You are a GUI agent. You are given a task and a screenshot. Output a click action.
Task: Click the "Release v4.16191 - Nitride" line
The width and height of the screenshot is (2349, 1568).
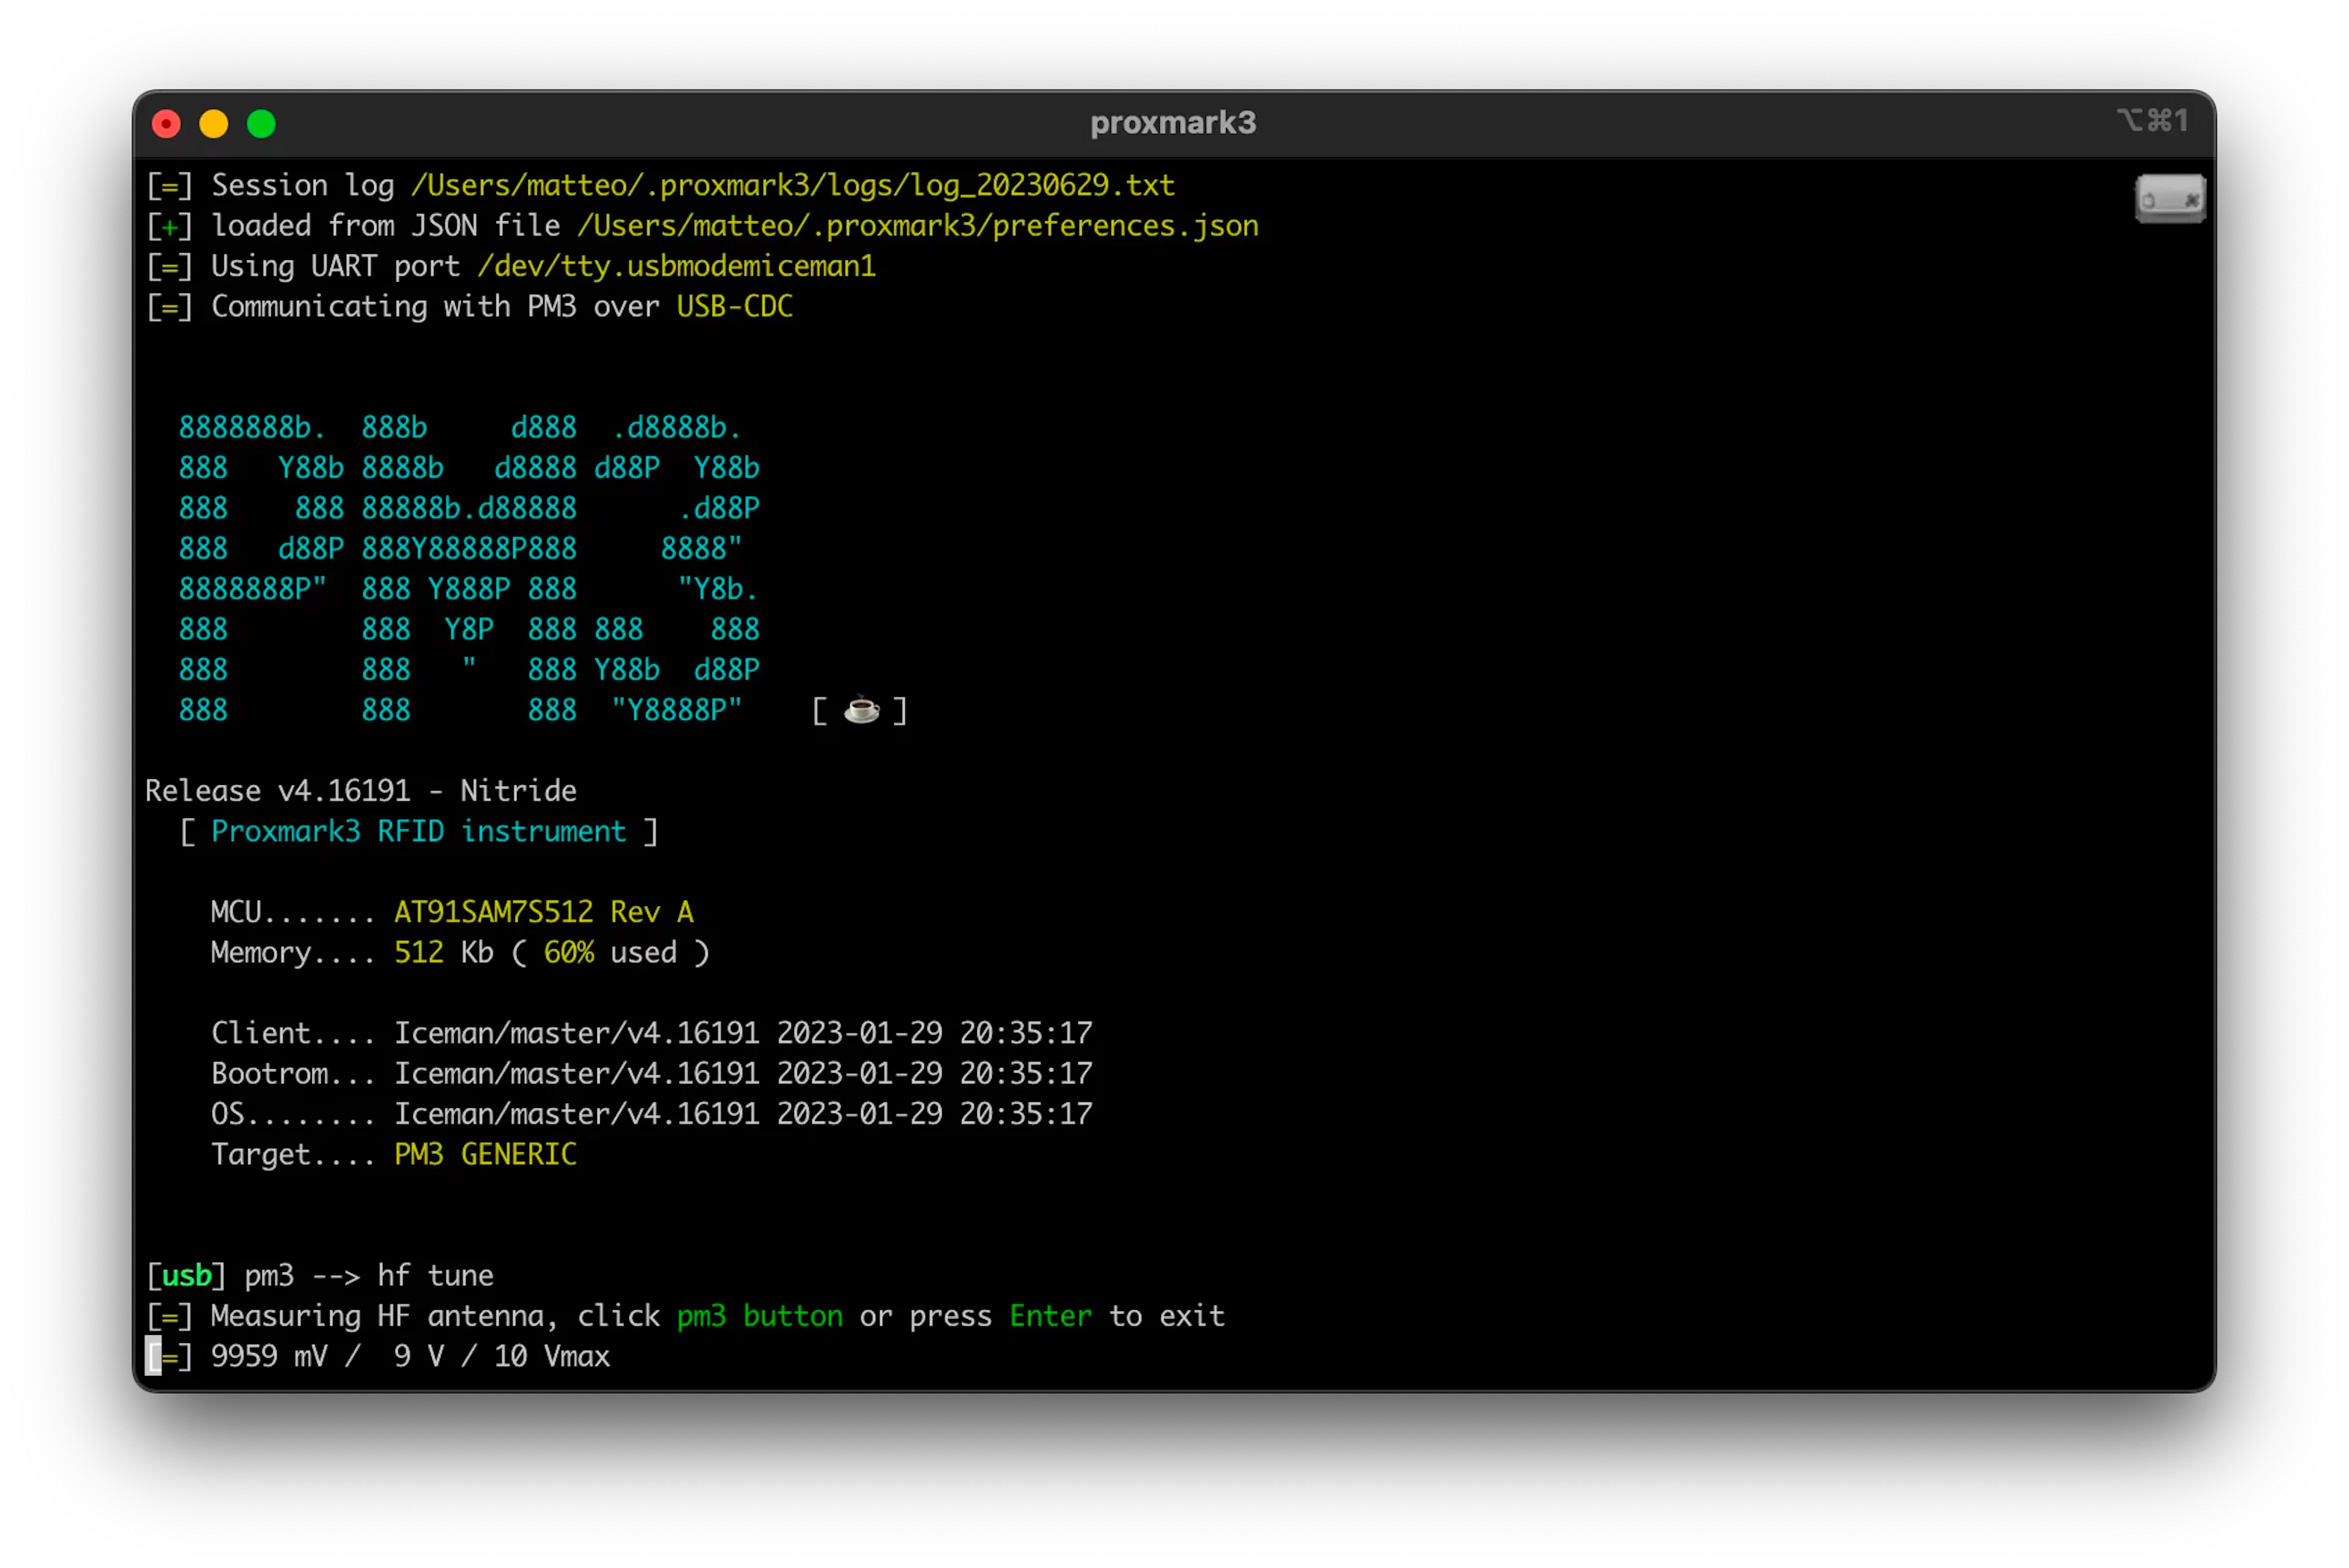click(x=361, y=791)
